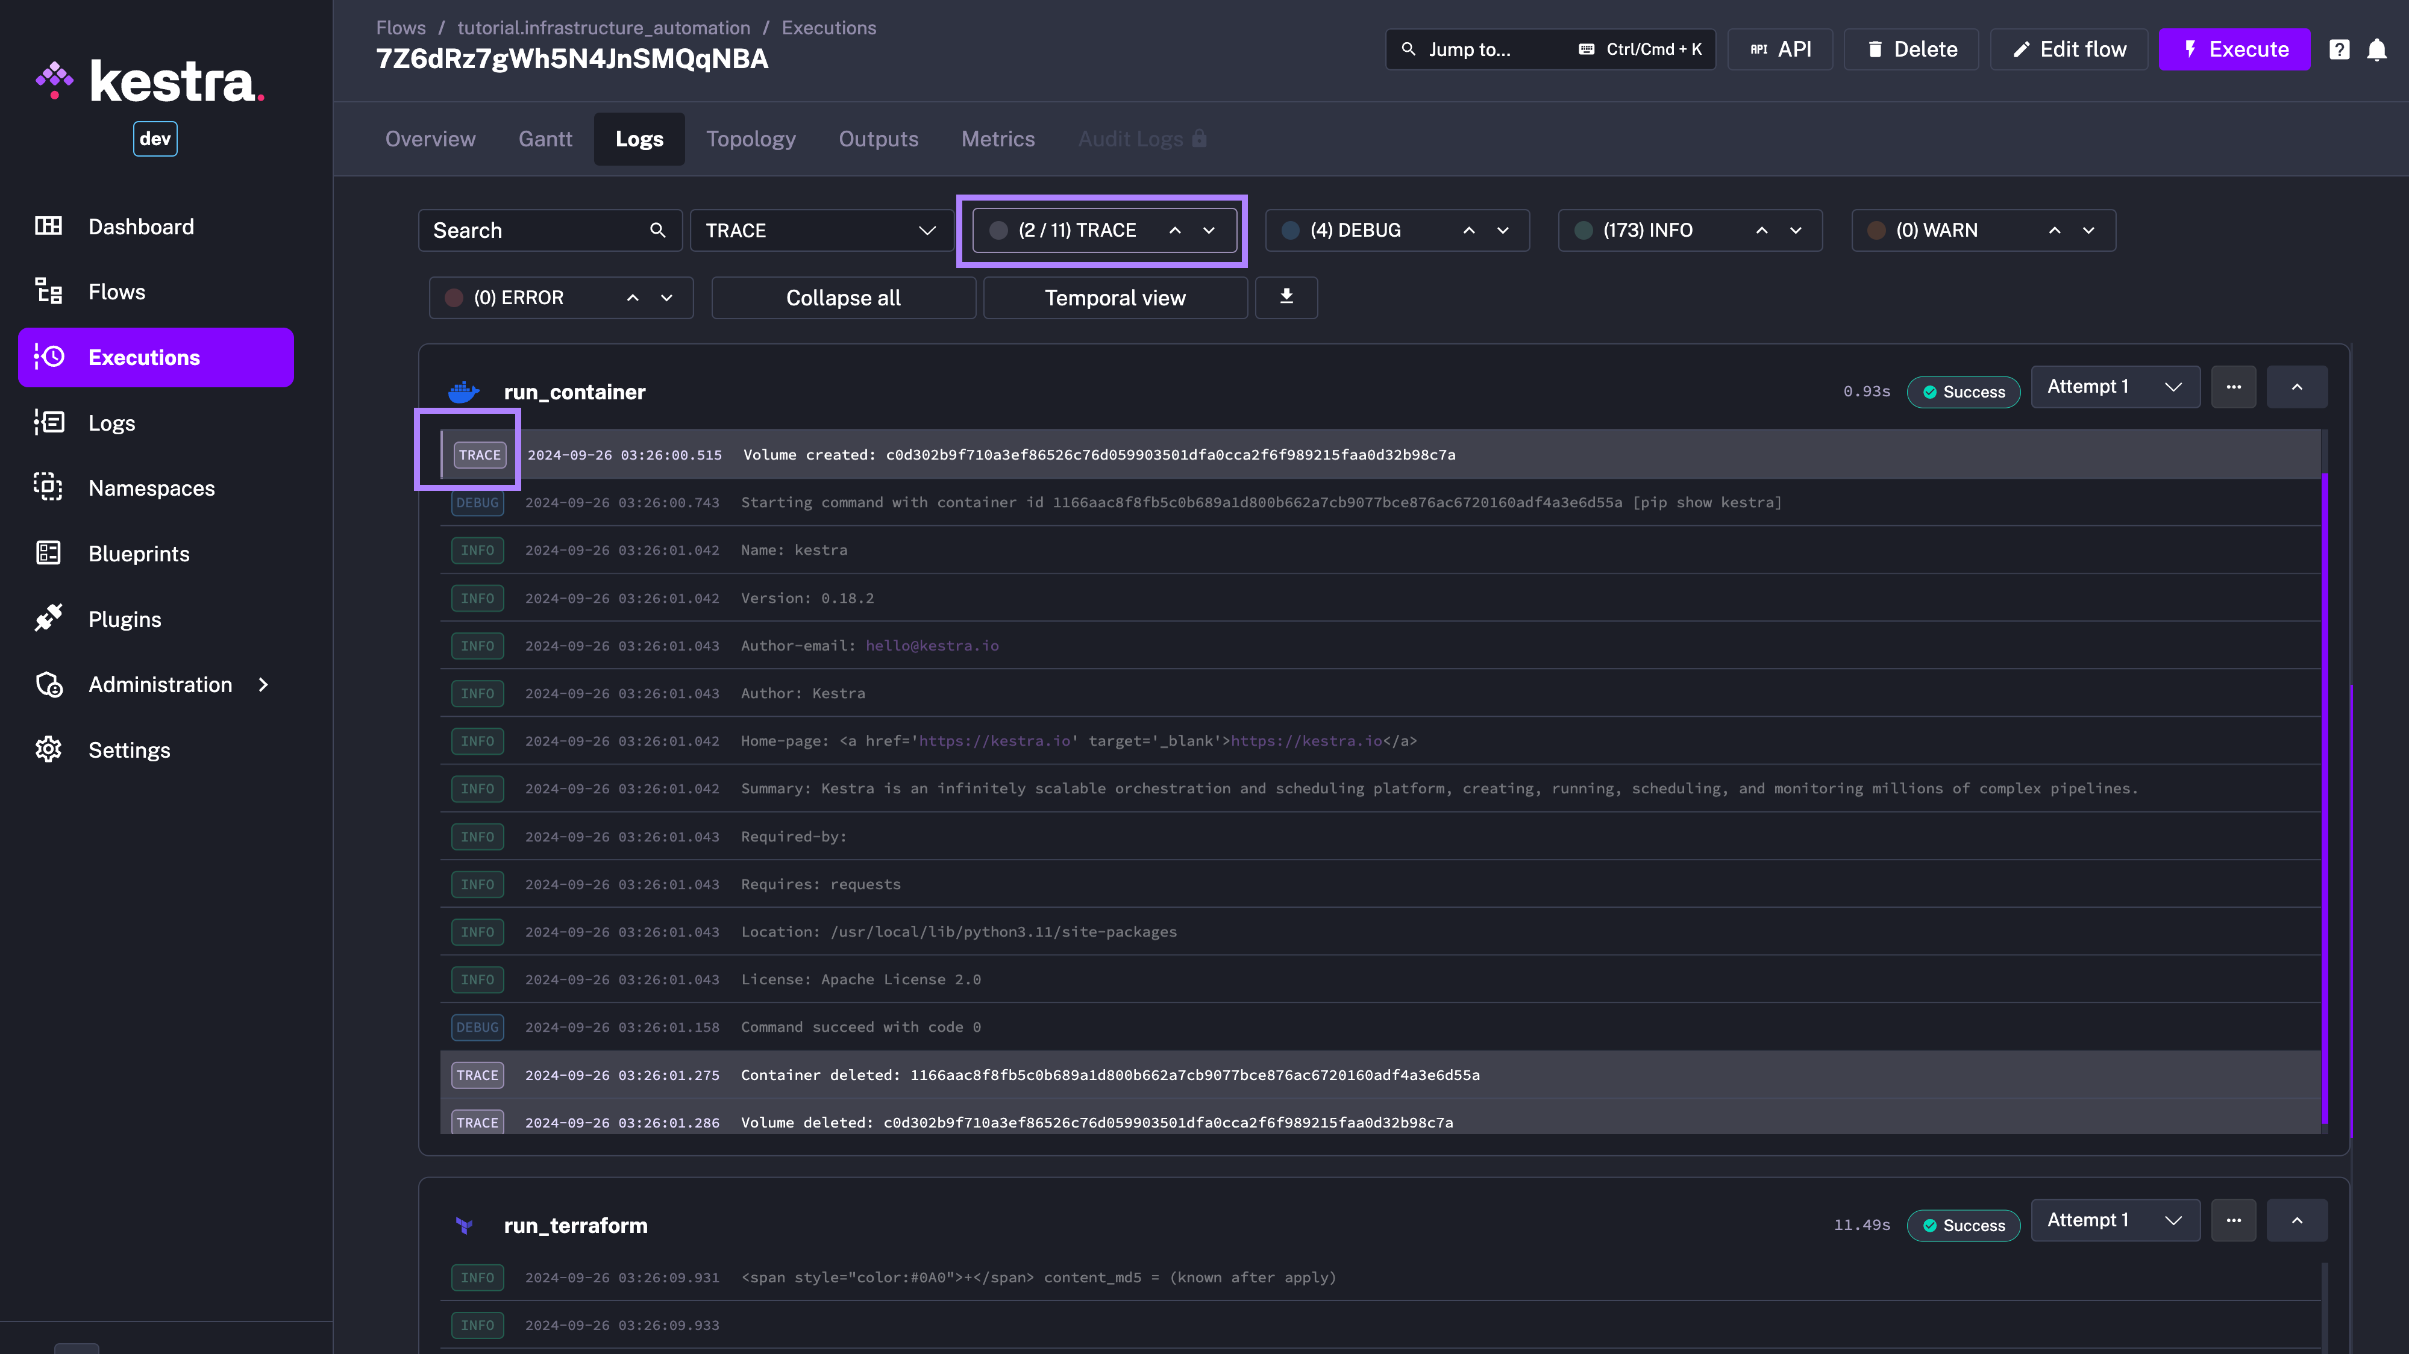Screen dimensions: 2409x1354
Task: Click the download logs icon button
Action: pyautogui.click(x=1286, y=298)
